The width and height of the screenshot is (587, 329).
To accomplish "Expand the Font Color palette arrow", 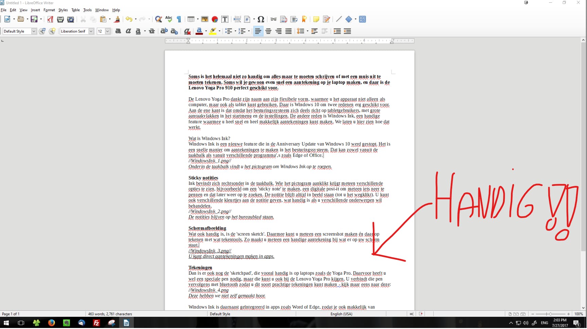I will (x=206, y=32).
